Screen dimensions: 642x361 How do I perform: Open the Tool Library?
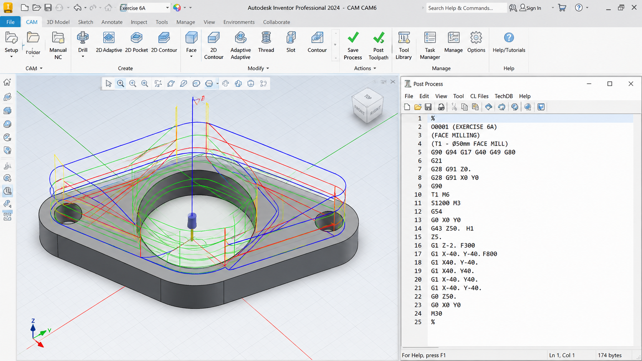404,46
